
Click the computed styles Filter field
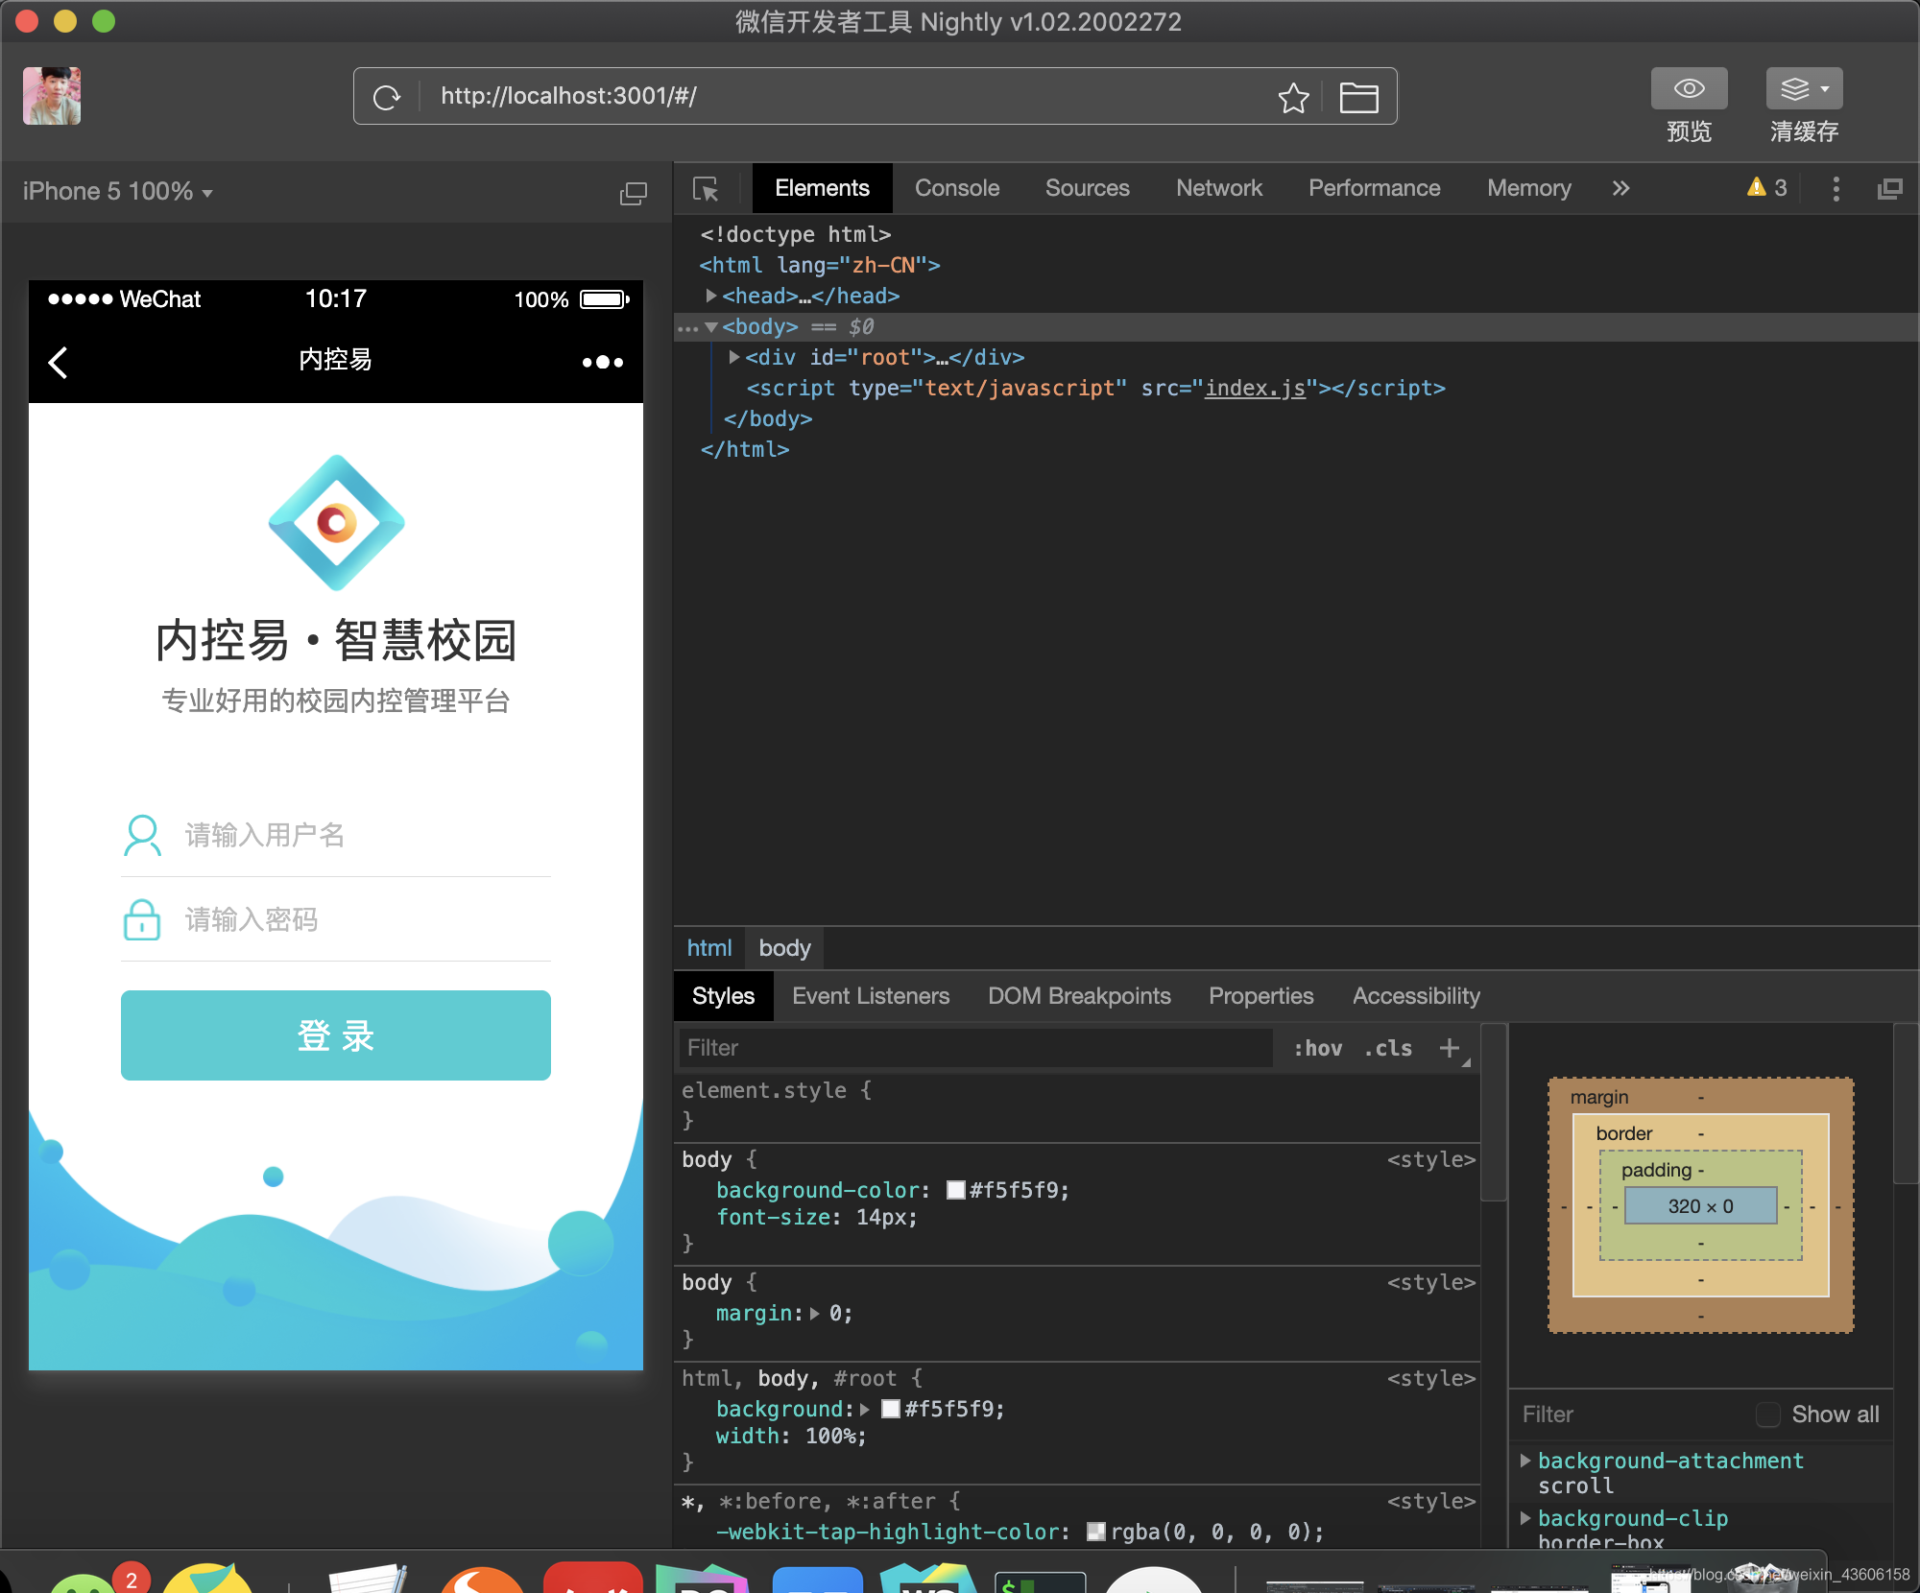[x=1632, y=1415]
